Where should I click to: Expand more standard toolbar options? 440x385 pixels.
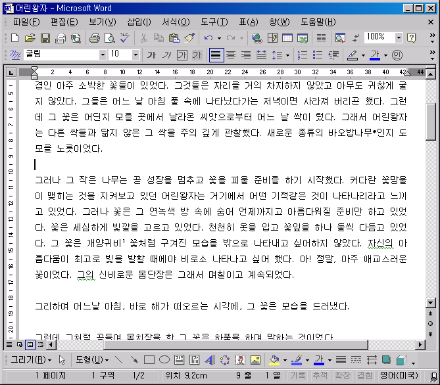432,38
